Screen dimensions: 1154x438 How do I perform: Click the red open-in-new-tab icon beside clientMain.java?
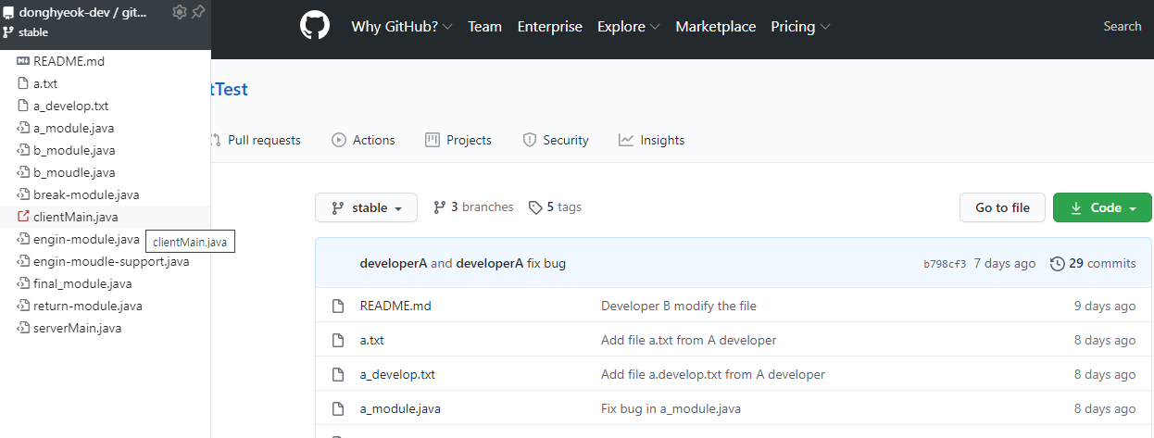click(24, 217)
